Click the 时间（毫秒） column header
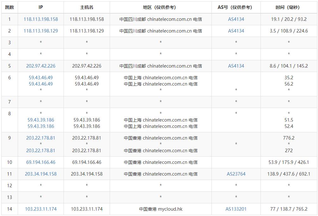Screen dimensions: 318x216 pyautogui.click(x=289, y=7)
